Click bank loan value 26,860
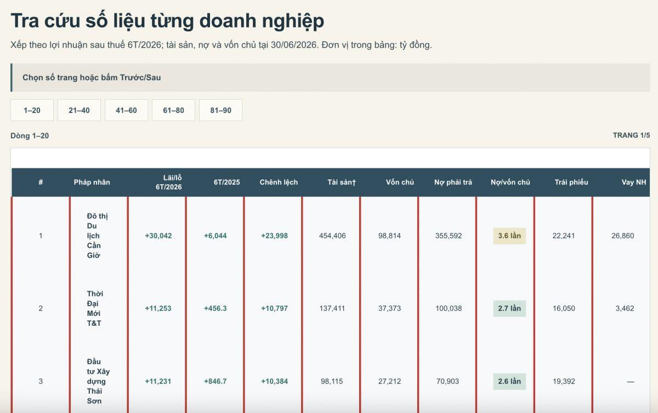 [623, 236]
